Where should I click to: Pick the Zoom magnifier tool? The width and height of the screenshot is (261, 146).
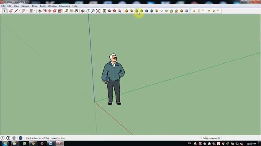click(93, 11)
